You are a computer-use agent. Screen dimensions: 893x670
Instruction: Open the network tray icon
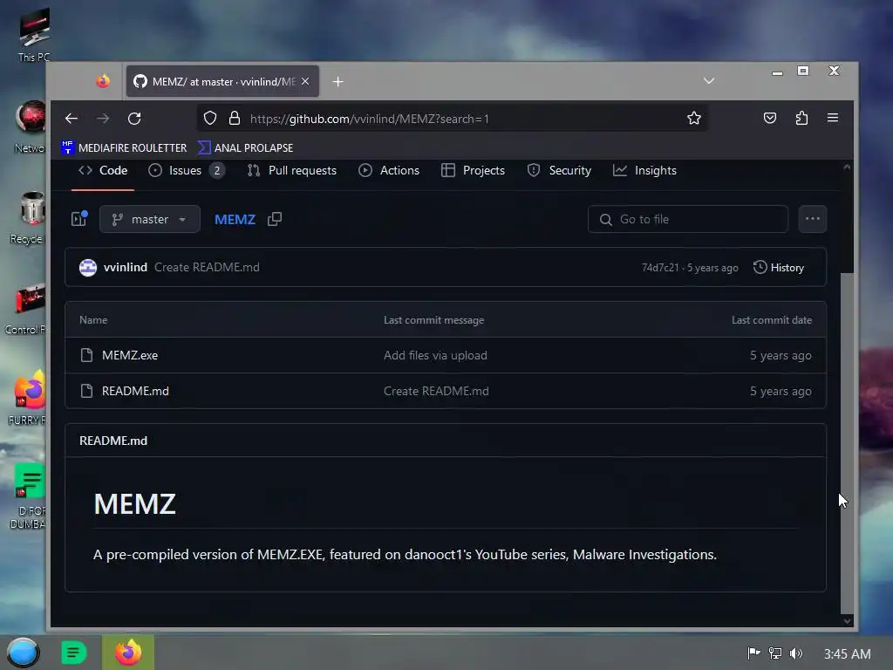coord(775,653)
